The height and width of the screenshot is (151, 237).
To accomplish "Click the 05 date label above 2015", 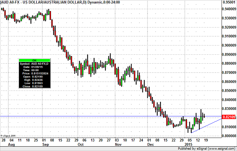I will coord(190,140).
